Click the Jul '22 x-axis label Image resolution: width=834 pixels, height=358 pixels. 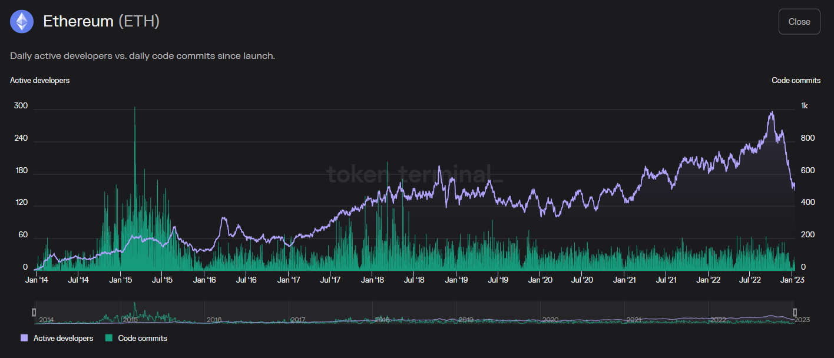[x=749, y=280]
